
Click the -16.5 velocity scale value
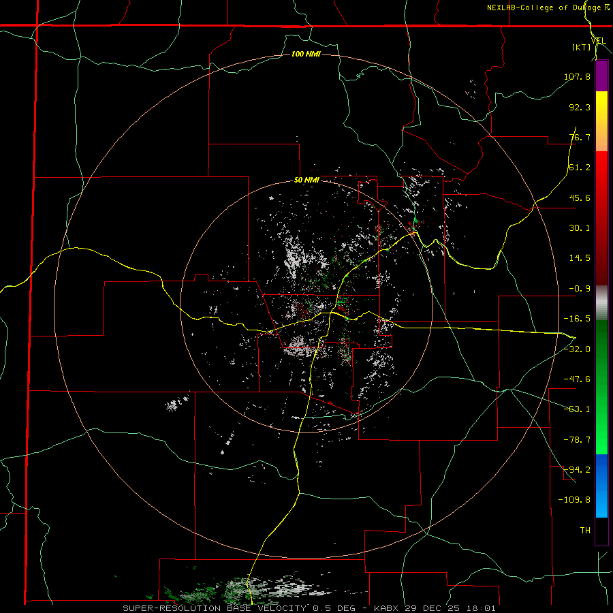(577, 319)
